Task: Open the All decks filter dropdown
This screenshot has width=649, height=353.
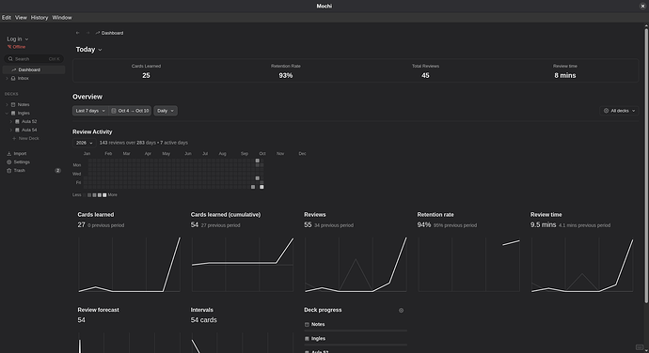Action: pos(619,111)
